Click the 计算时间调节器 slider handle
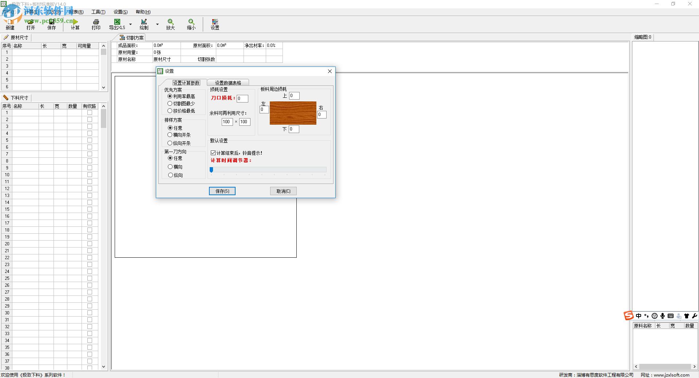The image size is (699, 378). [212, 170]
